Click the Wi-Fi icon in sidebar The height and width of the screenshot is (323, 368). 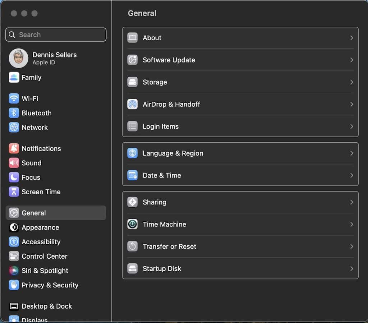pos(14,98)
